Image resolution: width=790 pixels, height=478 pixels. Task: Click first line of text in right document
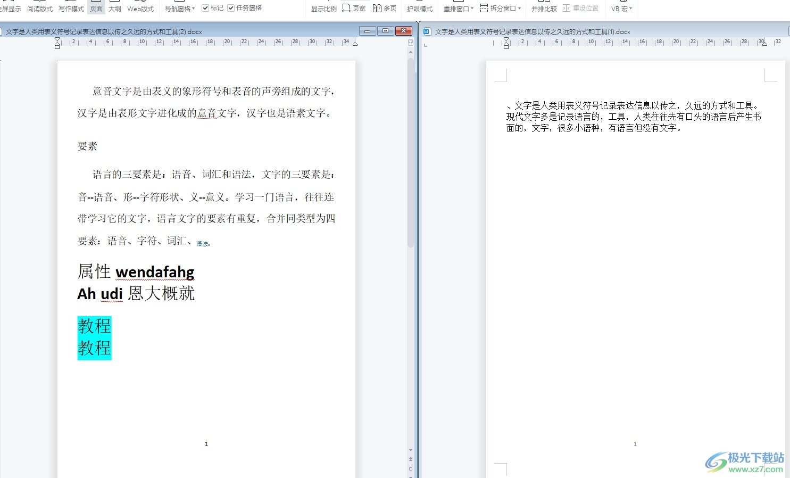[633, 105]
